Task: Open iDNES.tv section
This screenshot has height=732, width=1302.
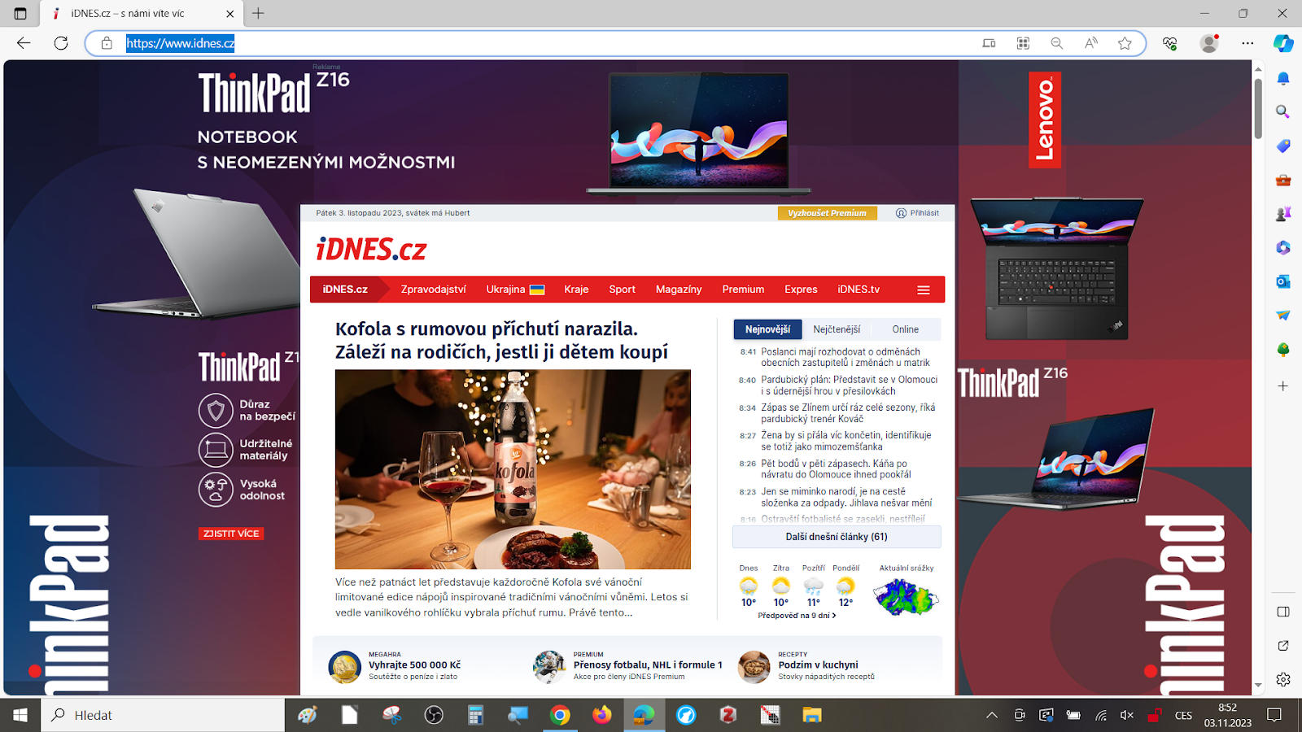Action: (x=859, y=290)
